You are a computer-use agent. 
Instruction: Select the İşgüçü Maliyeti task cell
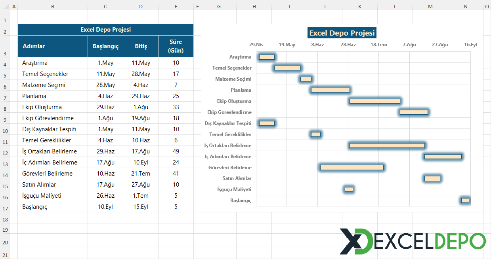tap(53, 196)
